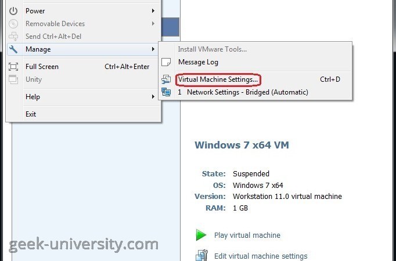Click Workstation 11.0 virtual machine text
Image resolution: width=396 pixels, height=261 pixels.
[287, 196]
